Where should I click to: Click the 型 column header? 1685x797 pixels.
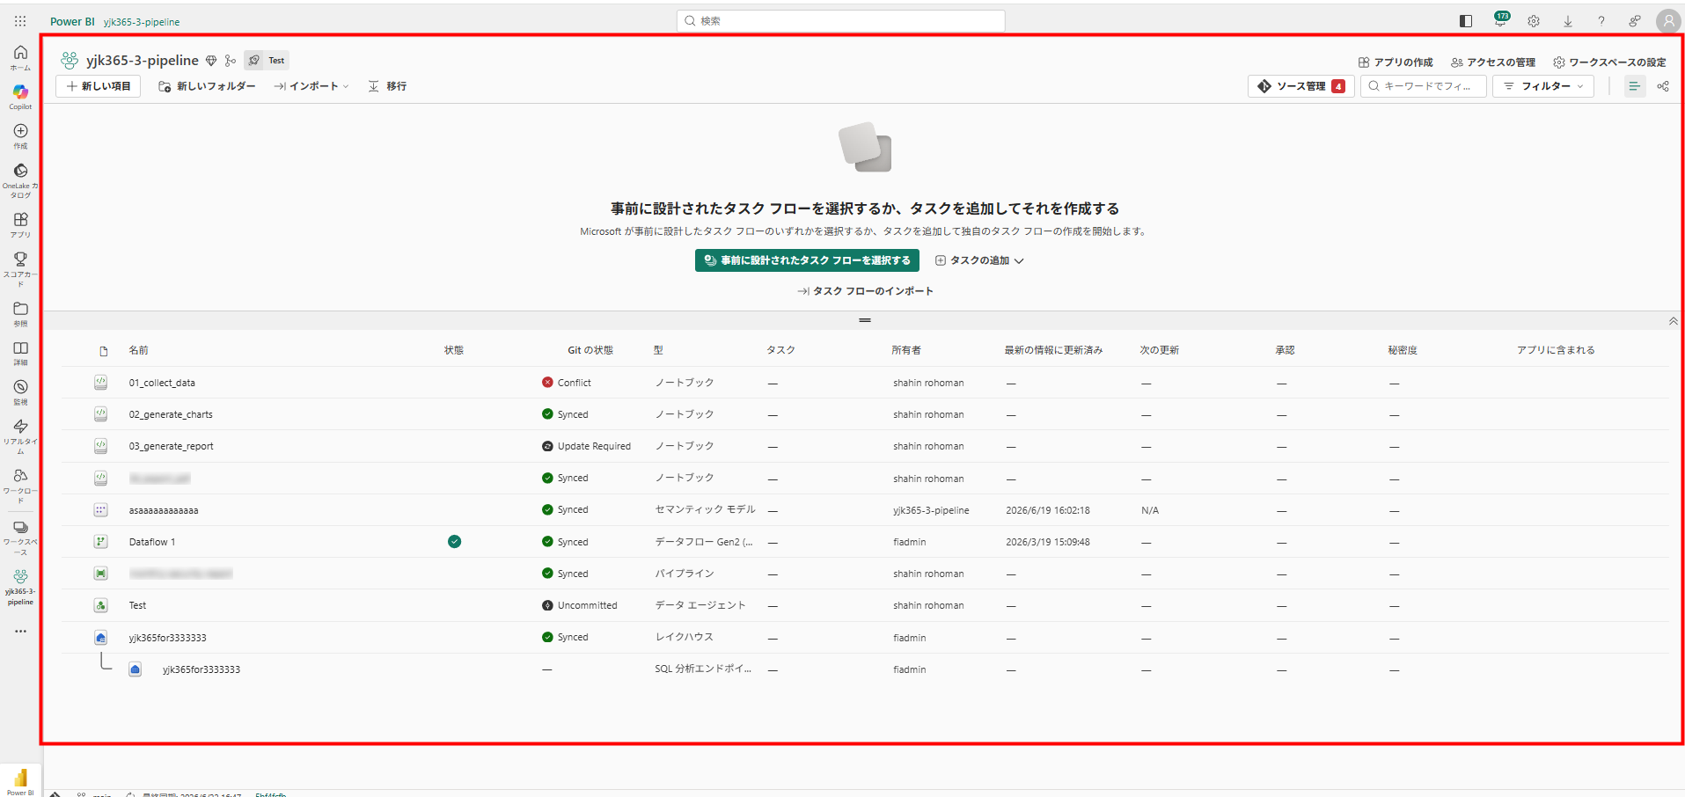(x=658, y=350)
